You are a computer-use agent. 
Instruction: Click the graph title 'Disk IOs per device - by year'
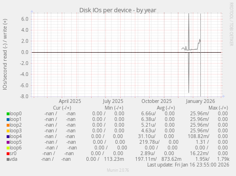[118, 10]
